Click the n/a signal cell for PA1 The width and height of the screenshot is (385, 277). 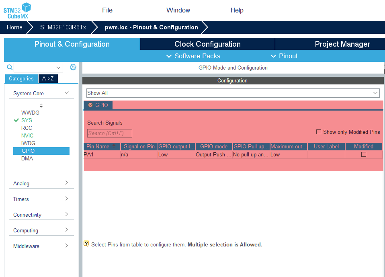[x=139, y=155]
